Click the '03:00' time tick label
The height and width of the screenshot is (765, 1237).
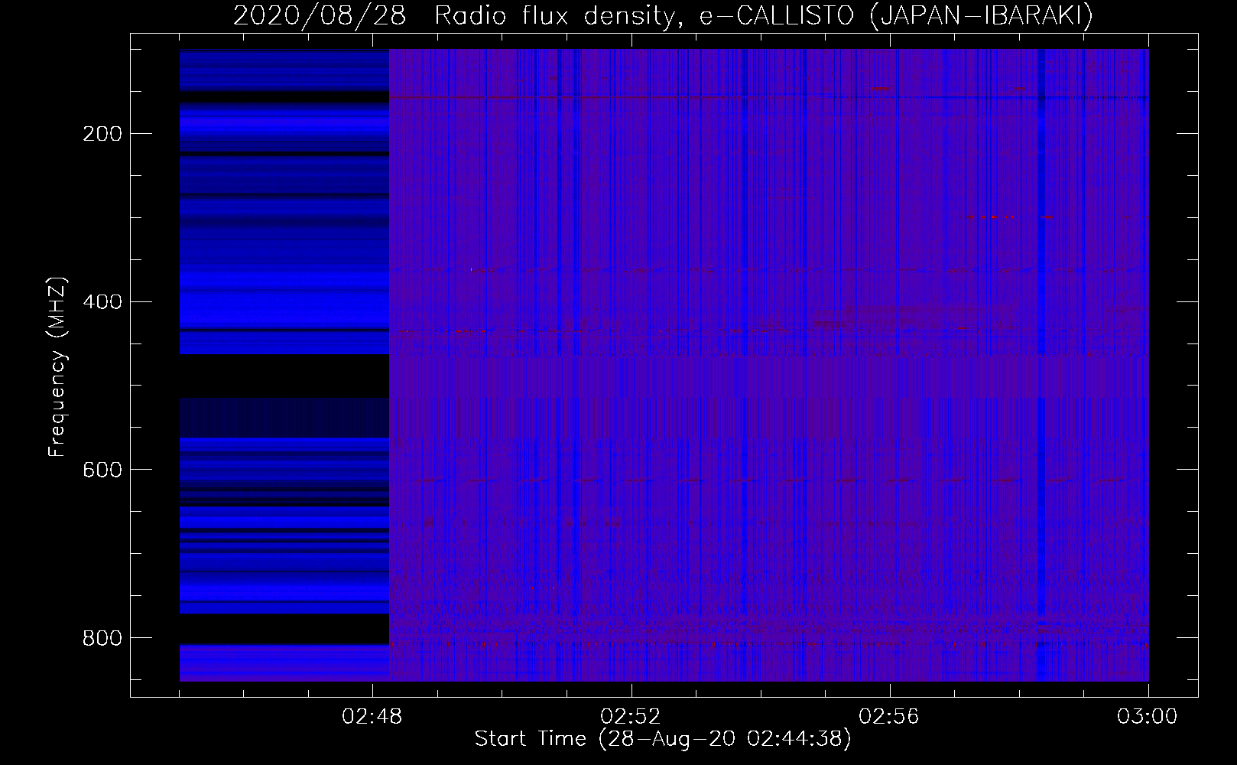1148,717
